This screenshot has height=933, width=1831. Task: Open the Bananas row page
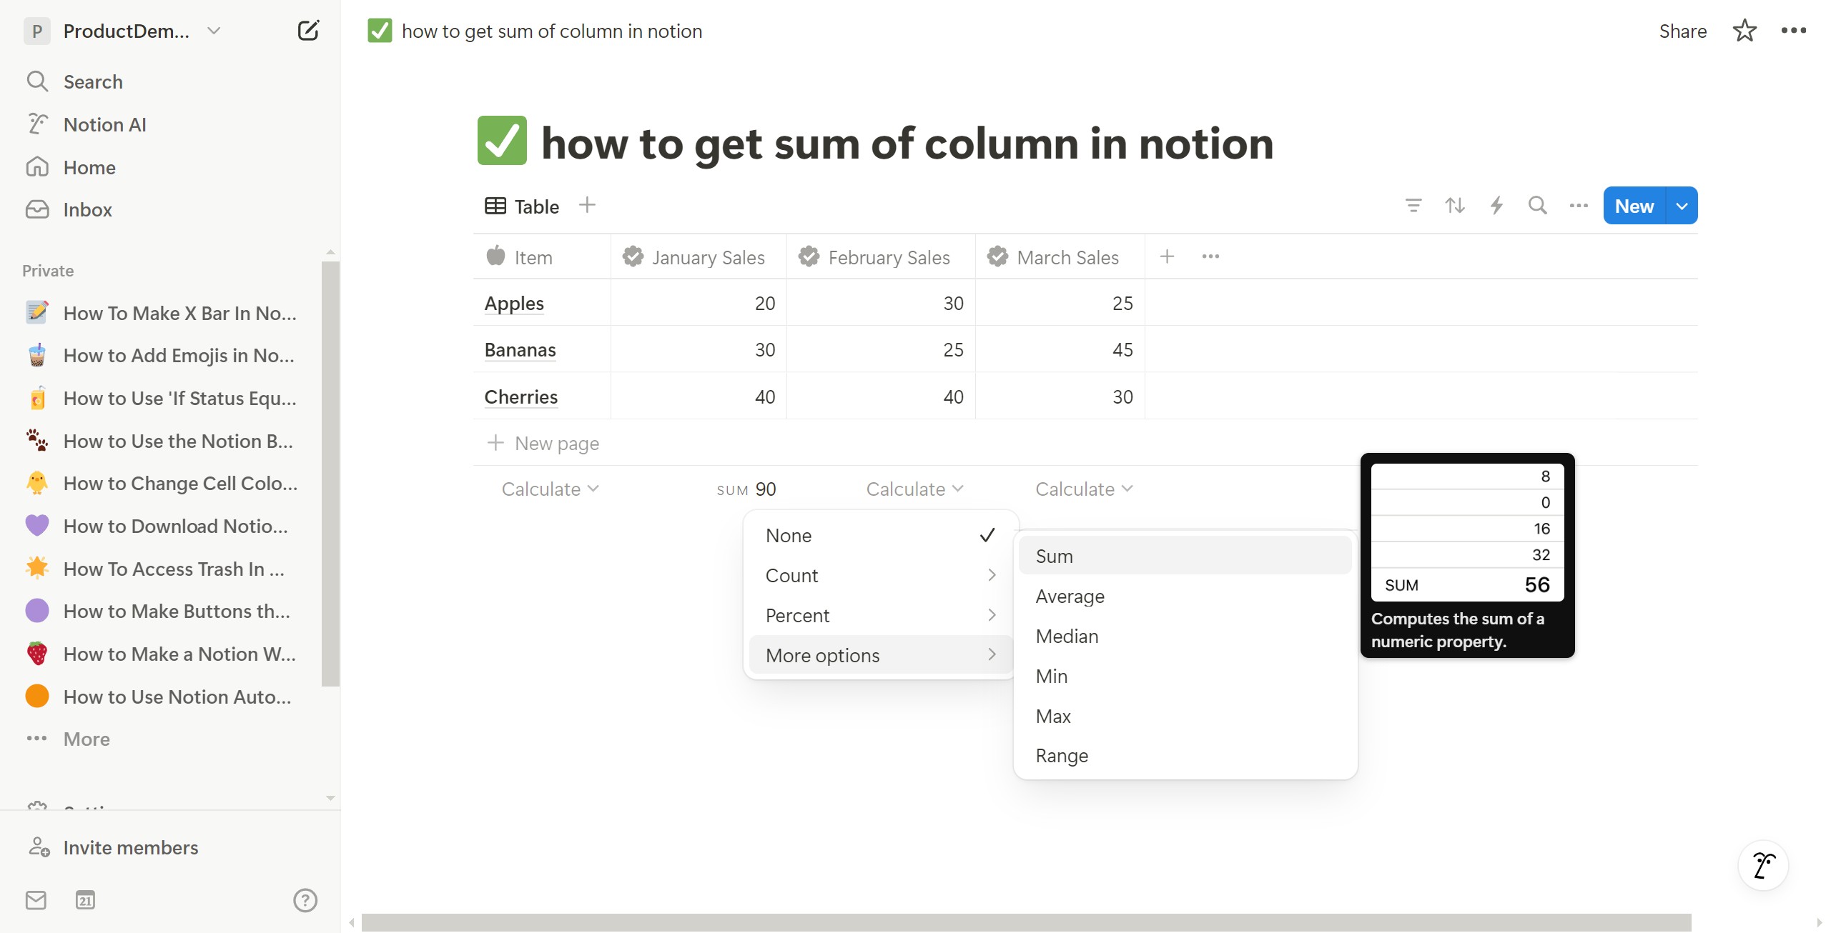520,350
